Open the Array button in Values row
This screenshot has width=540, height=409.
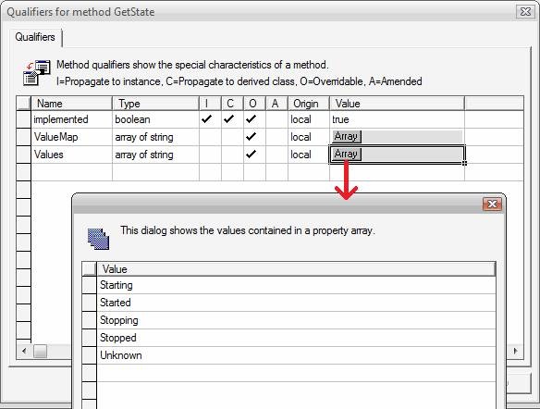click(347, 154)
